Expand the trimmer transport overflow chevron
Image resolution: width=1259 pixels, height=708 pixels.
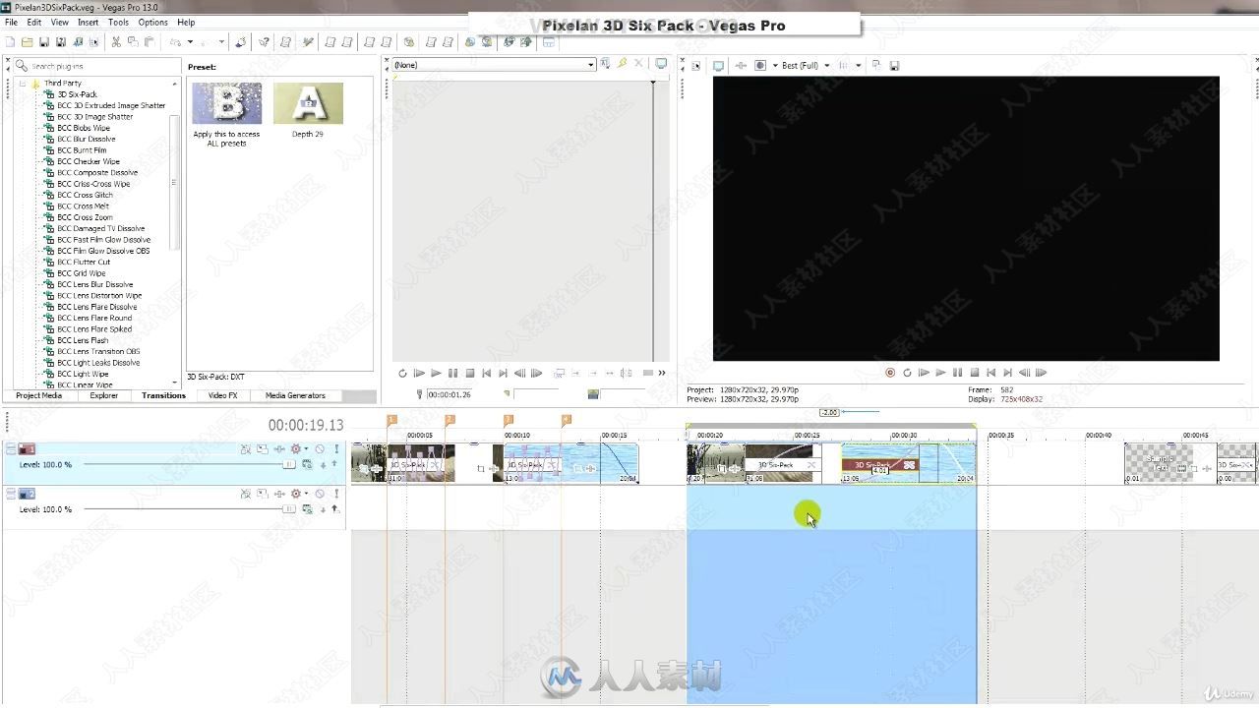coord(662,373)
